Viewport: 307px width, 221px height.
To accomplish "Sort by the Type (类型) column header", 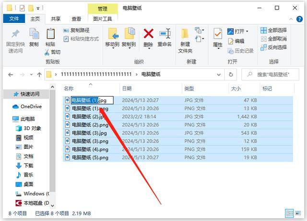I will pyautogui.click(x=205, y=88).
